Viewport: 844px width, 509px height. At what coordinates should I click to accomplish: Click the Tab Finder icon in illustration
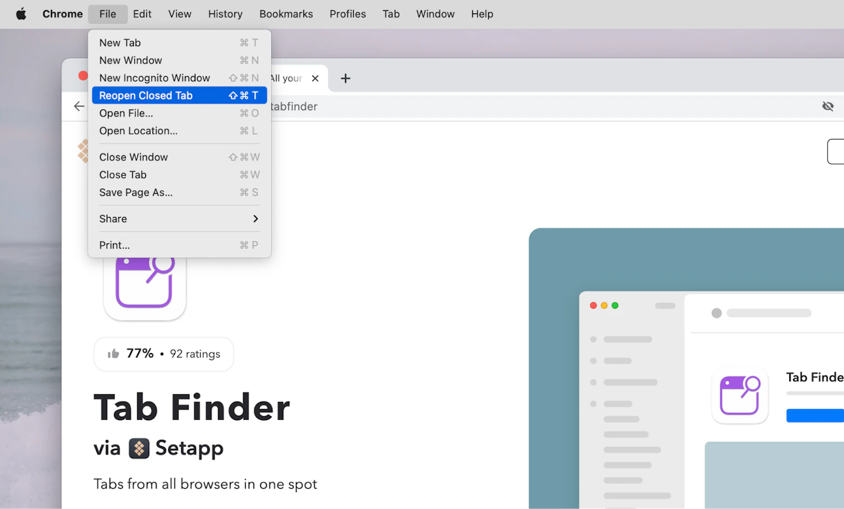(740, 395)
